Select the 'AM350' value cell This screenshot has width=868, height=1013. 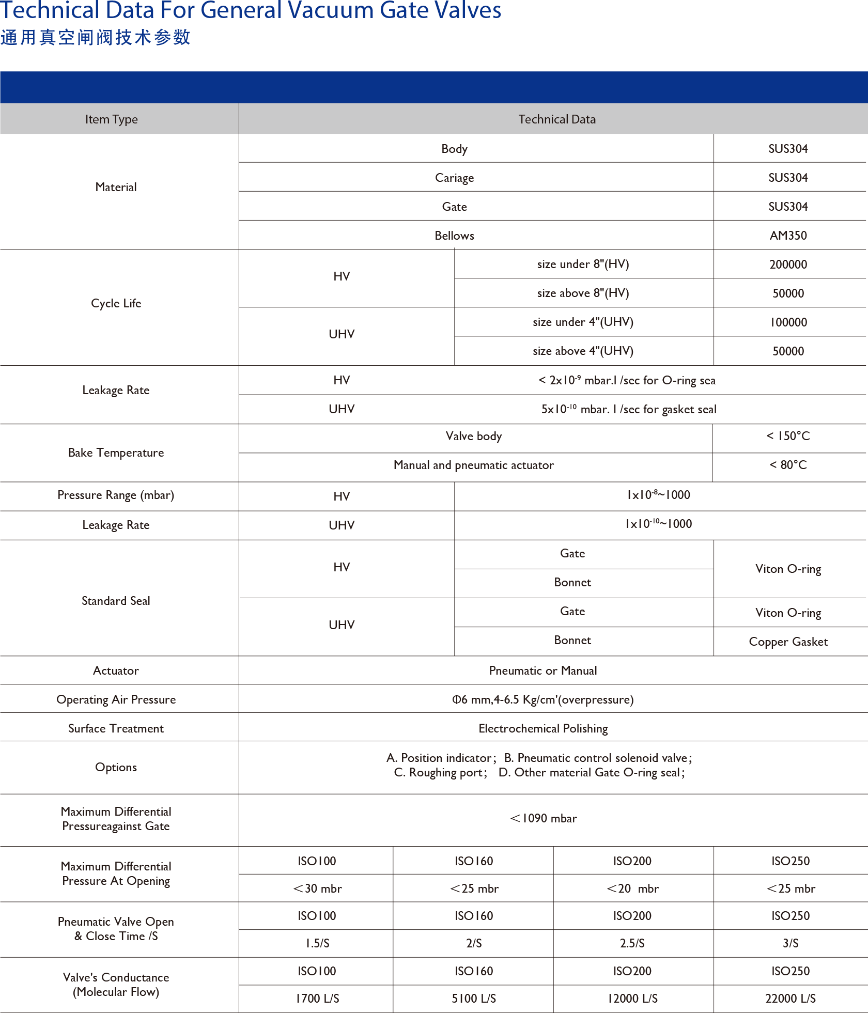[788, 236]
